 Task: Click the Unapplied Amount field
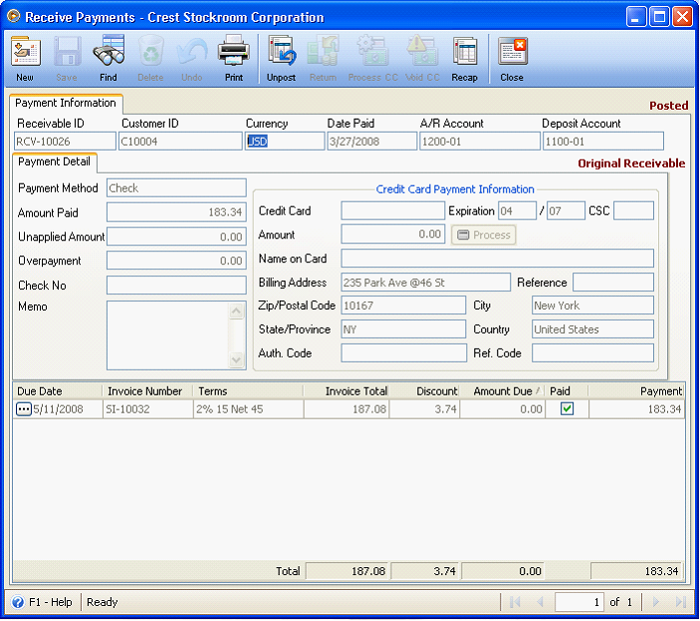click(176, 236)
